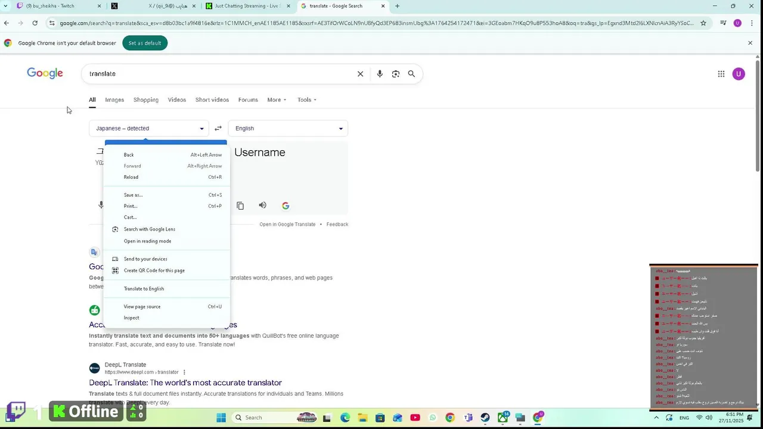
Task: Choose Back in the context menu
Action: point(166,155)
